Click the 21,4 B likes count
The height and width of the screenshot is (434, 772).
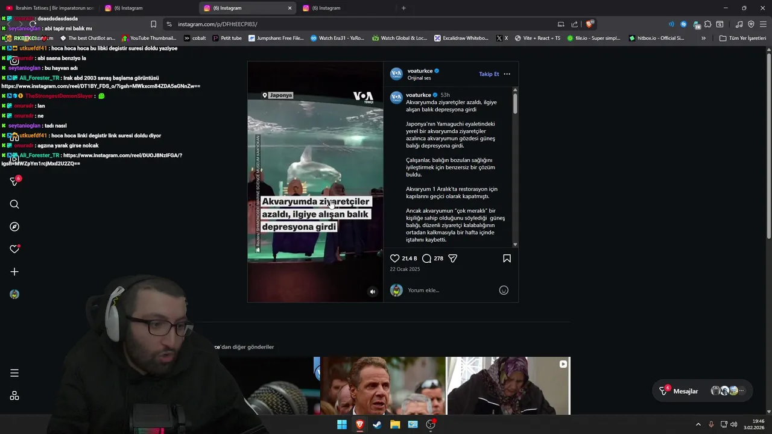coord(410,259)
